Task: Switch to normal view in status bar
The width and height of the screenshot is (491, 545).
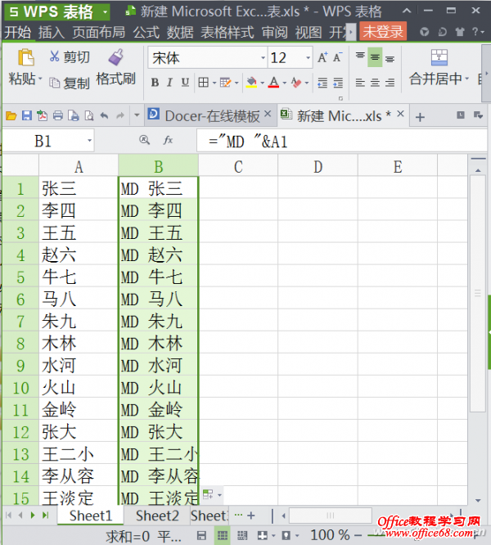Action: click(223, 536)
